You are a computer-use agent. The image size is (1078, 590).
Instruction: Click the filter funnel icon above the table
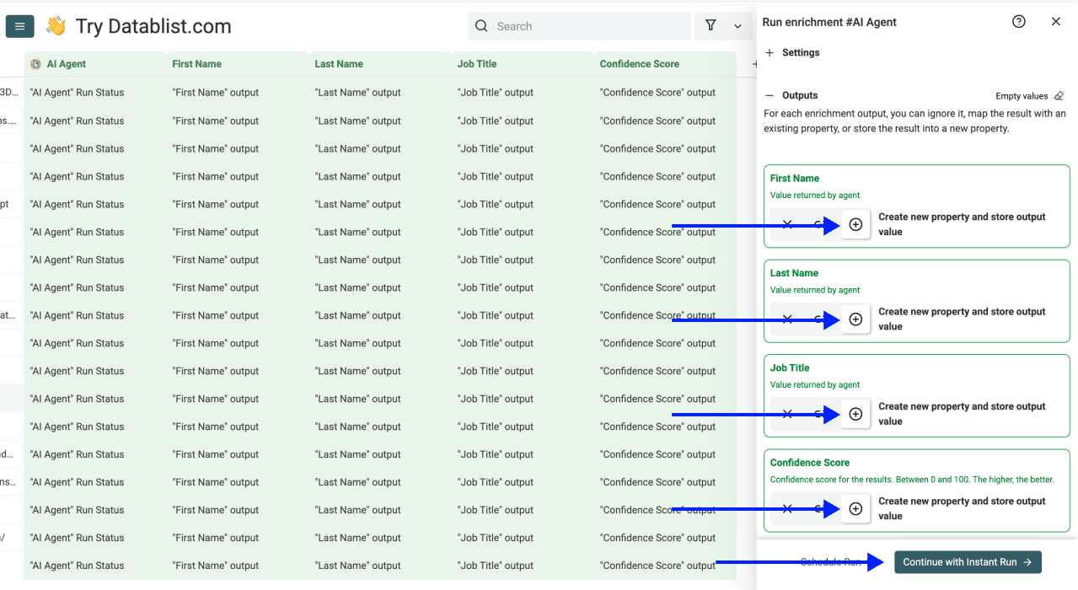pyautogui.click(x=711, y=25)
